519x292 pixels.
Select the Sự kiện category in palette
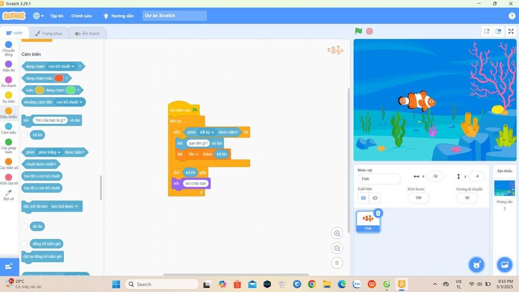pyautogui.click(x=9, y=97)
